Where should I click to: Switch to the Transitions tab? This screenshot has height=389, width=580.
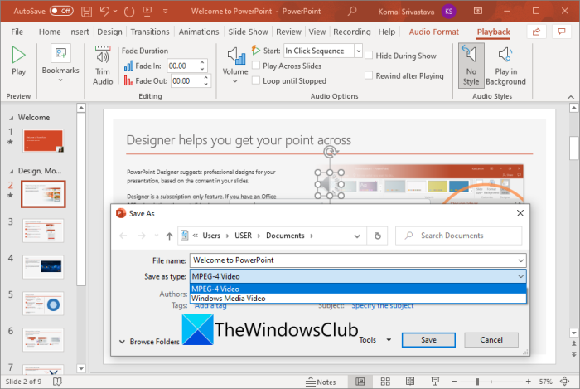pos(150,32)
